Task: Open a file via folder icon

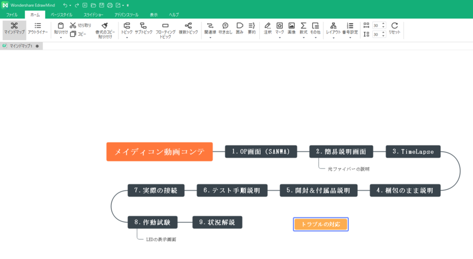Action: (93, 5)
